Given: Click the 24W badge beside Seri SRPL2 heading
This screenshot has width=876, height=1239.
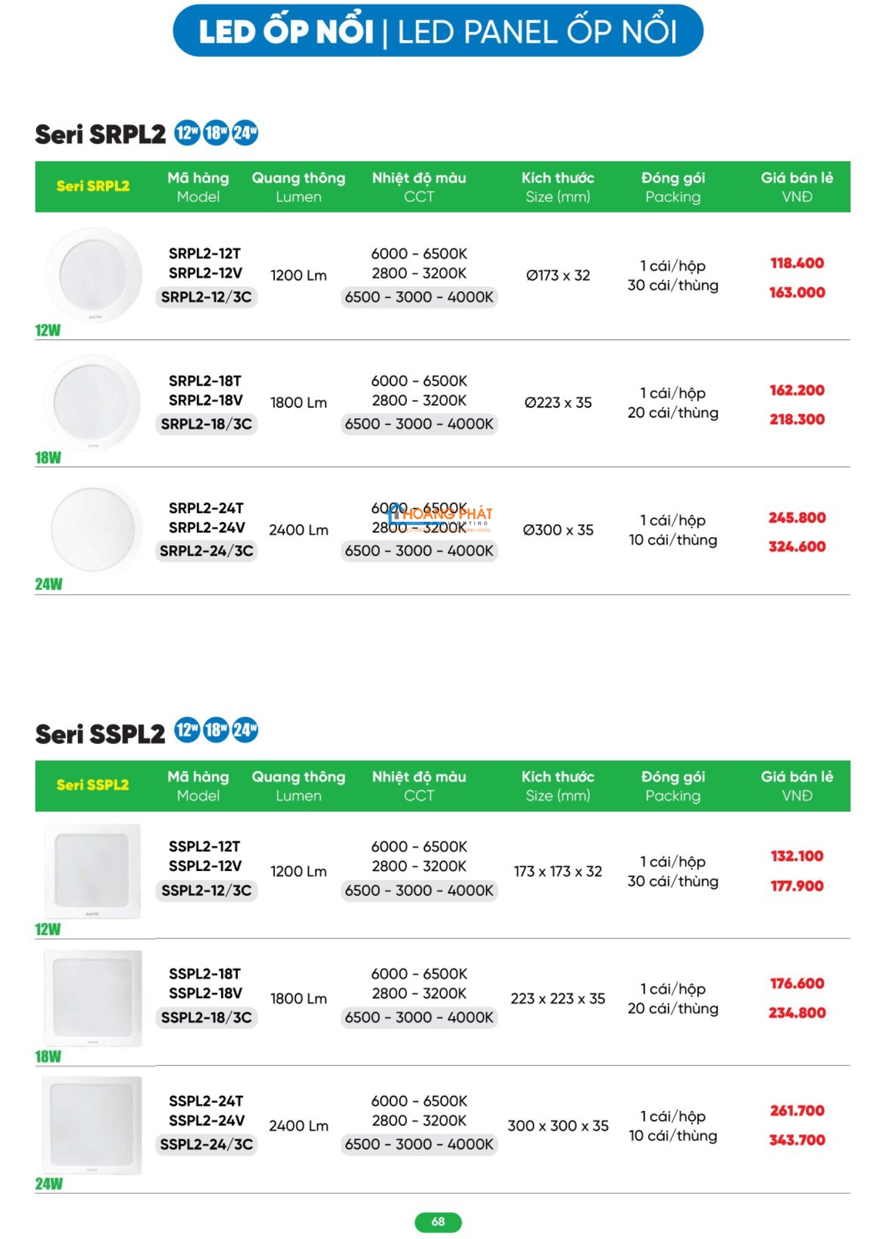Looking at the screenshot, I should click(245, 133).
